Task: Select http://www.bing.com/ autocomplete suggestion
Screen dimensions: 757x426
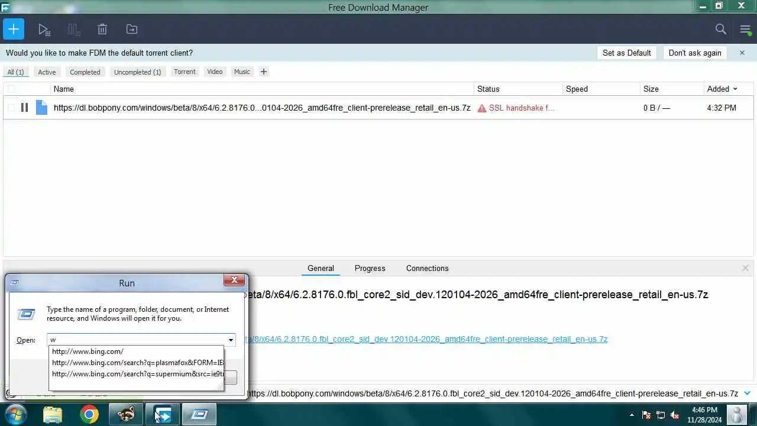Action: click(137, 351)
